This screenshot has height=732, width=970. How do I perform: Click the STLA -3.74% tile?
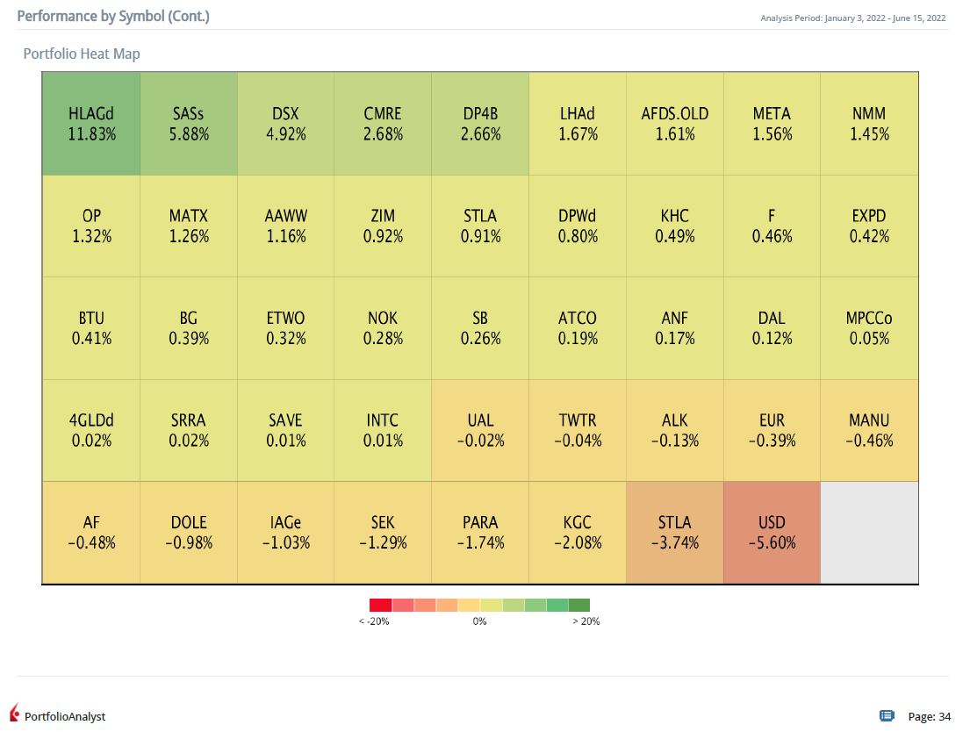pos(674,533)
